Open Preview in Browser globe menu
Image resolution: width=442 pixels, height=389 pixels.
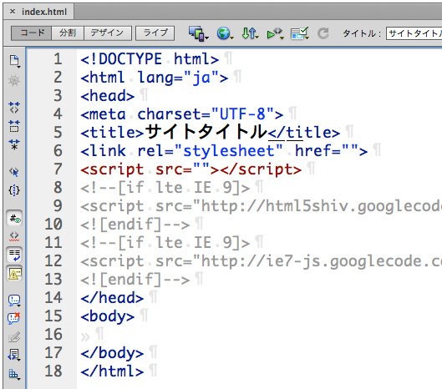point(225,33)
